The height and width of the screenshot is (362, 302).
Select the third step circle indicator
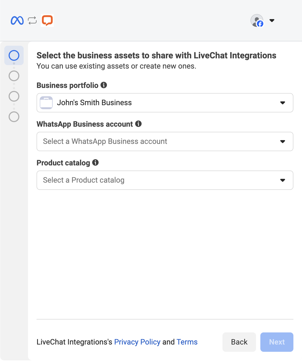[14, 96]
